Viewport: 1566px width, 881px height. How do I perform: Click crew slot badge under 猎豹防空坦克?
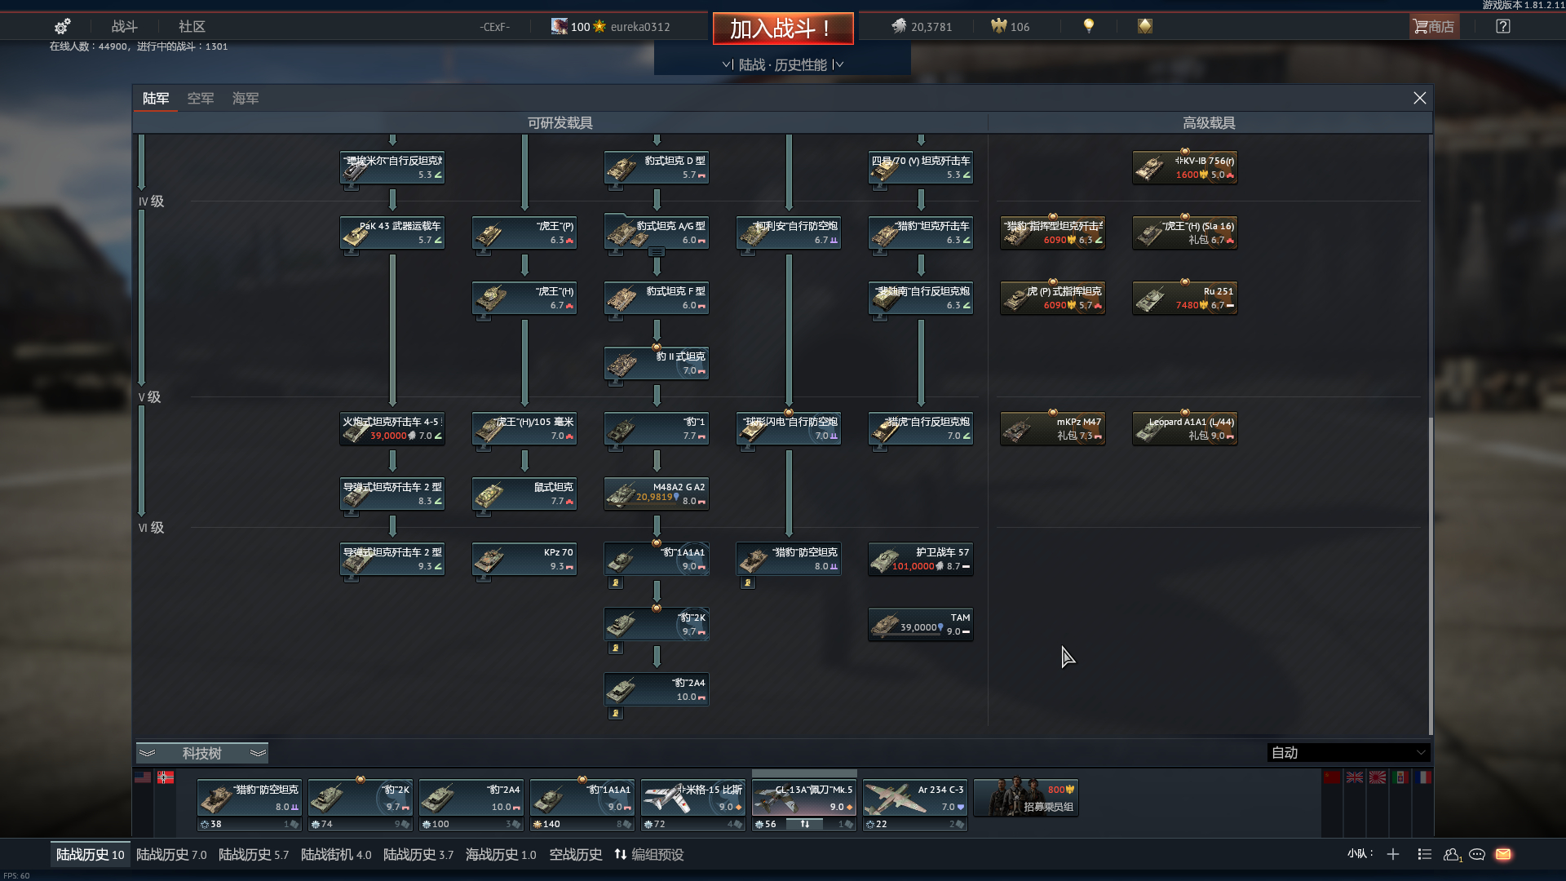tap(748, 583)
